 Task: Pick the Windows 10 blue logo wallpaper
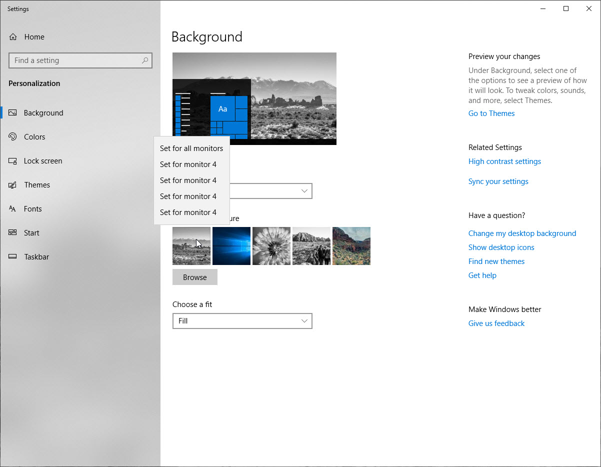(x=231, y=246)
